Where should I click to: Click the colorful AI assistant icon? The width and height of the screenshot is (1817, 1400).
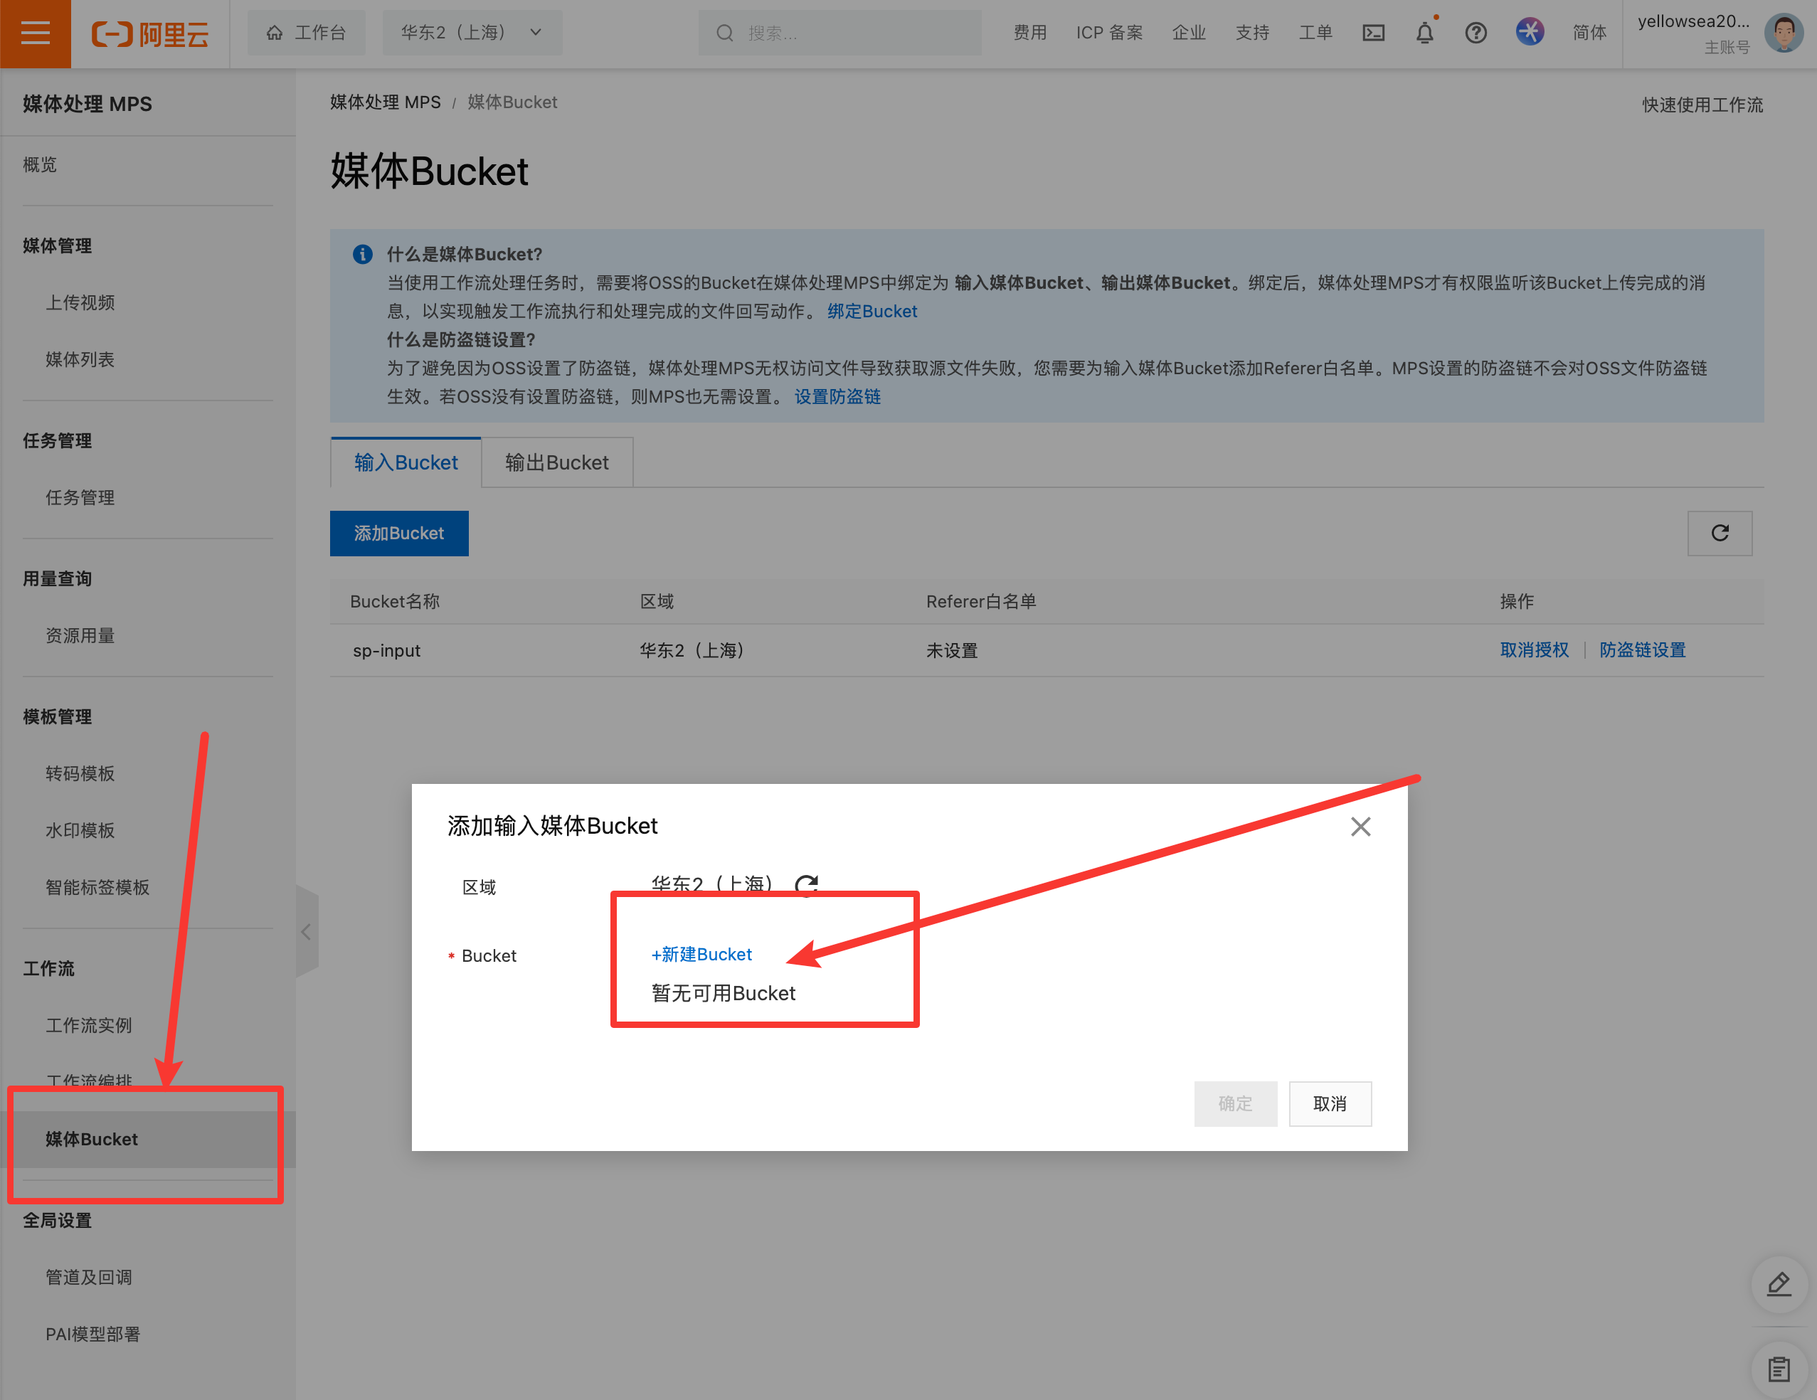tap(1529, 33)
